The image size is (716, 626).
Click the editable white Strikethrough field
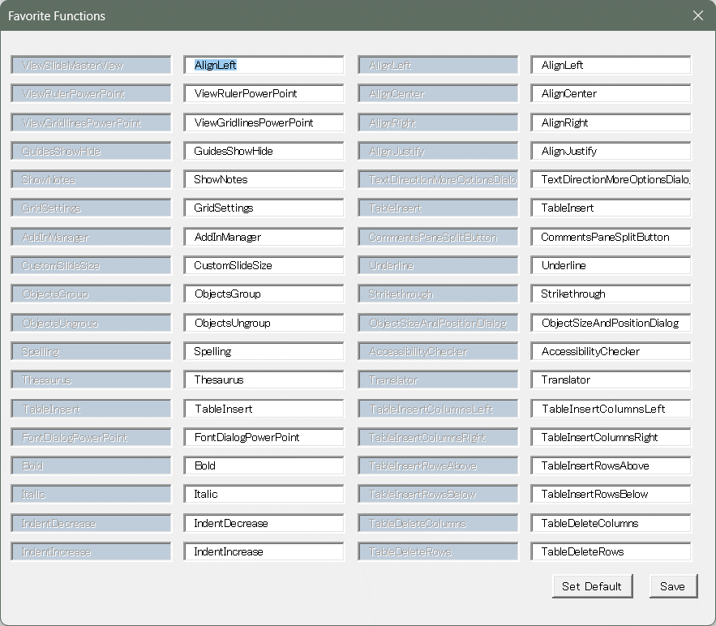tap(611, 294)
